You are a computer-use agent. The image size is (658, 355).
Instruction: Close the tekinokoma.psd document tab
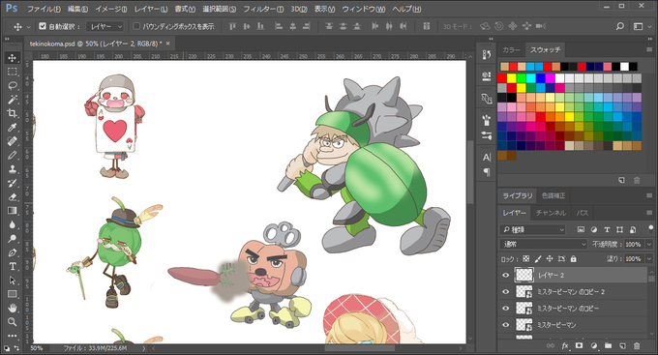(167, 44)
